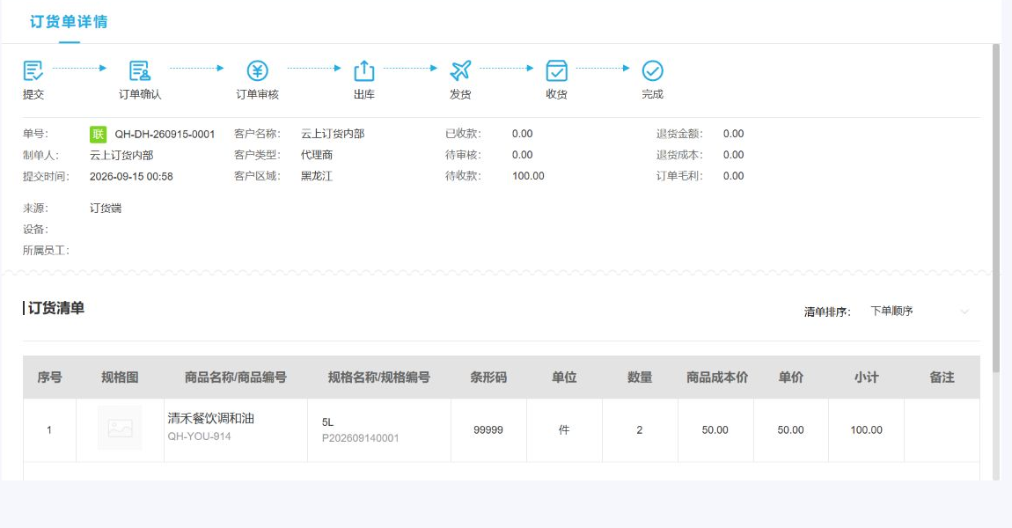Click the product image placeholder thumbnail
The image size is (1012, 528).
point(120,428)
